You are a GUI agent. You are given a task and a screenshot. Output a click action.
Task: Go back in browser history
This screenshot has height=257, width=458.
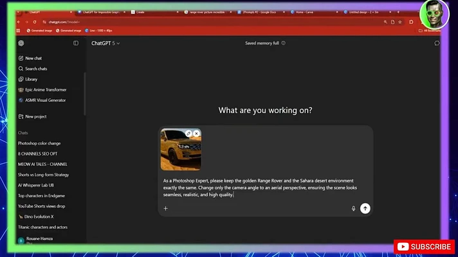coord(19,22)
